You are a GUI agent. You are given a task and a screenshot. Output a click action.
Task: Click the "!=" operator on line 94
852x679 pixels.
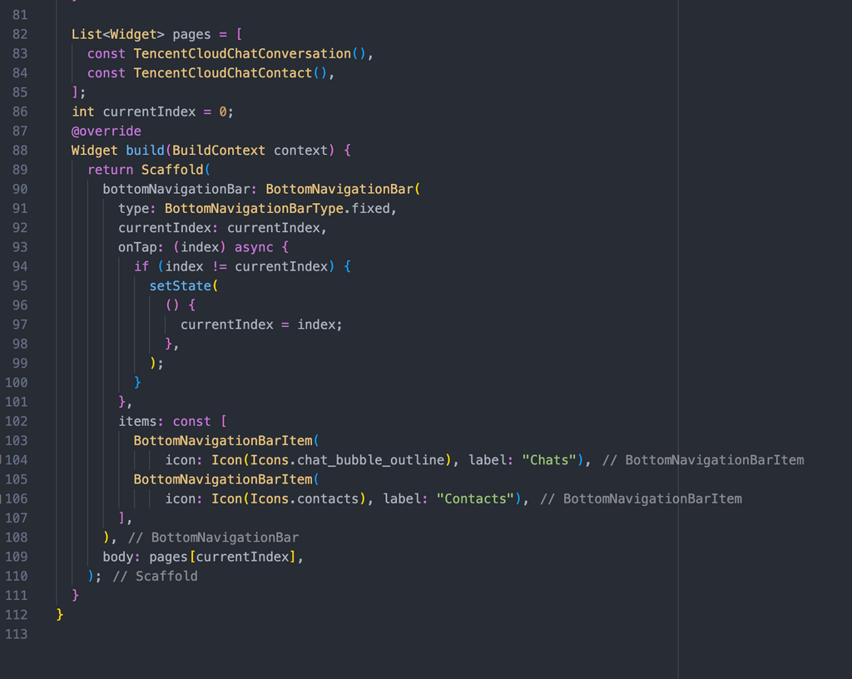219,267
